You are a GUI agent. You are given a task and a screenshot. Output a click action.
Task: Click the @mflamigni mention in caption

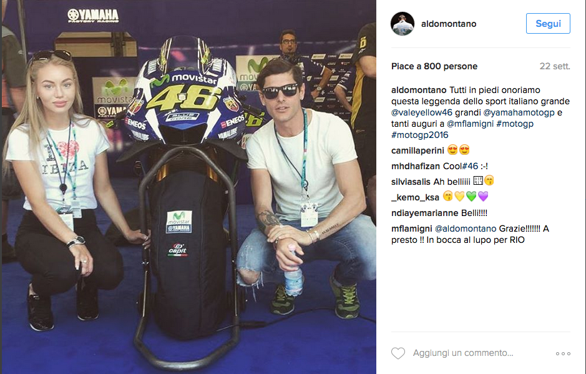(470, 124)
